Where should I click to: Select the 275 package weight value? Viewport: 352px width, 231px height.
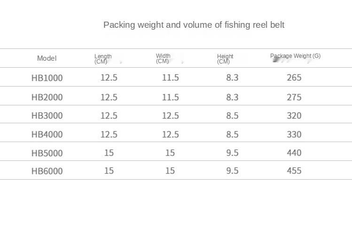294,97
